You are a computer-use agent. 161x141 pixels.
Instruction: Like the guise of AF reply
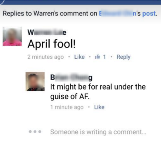pyautogui.click(x=99, y=107)
